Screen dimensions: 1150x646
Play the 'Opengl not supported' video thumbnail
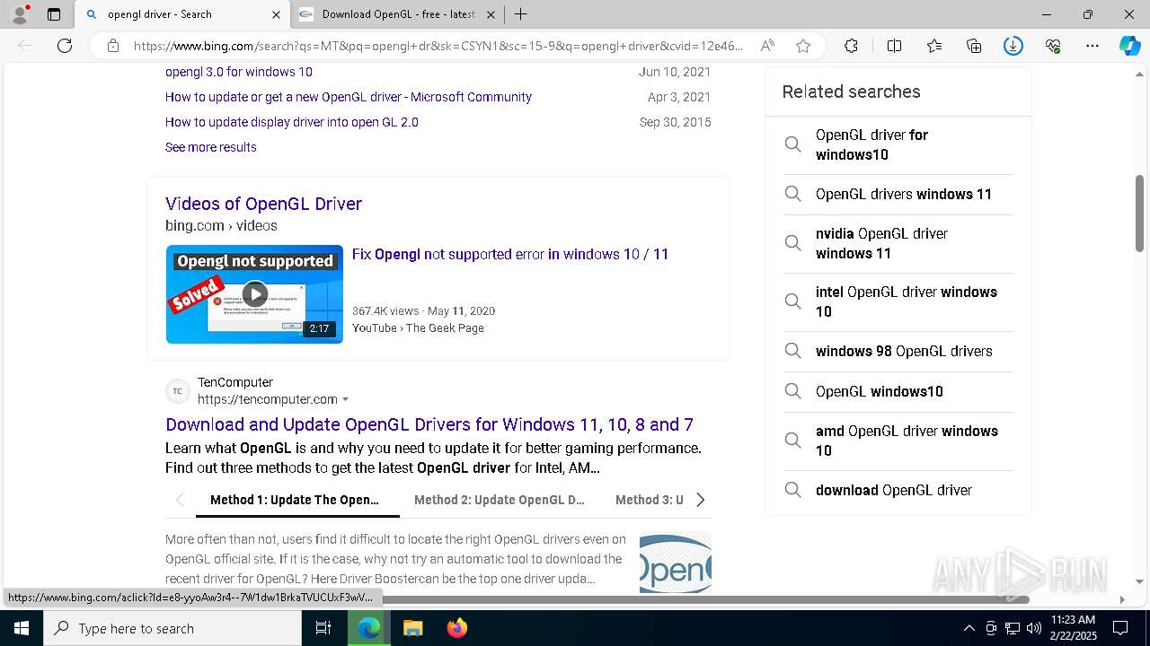click(x=254, y=294)
